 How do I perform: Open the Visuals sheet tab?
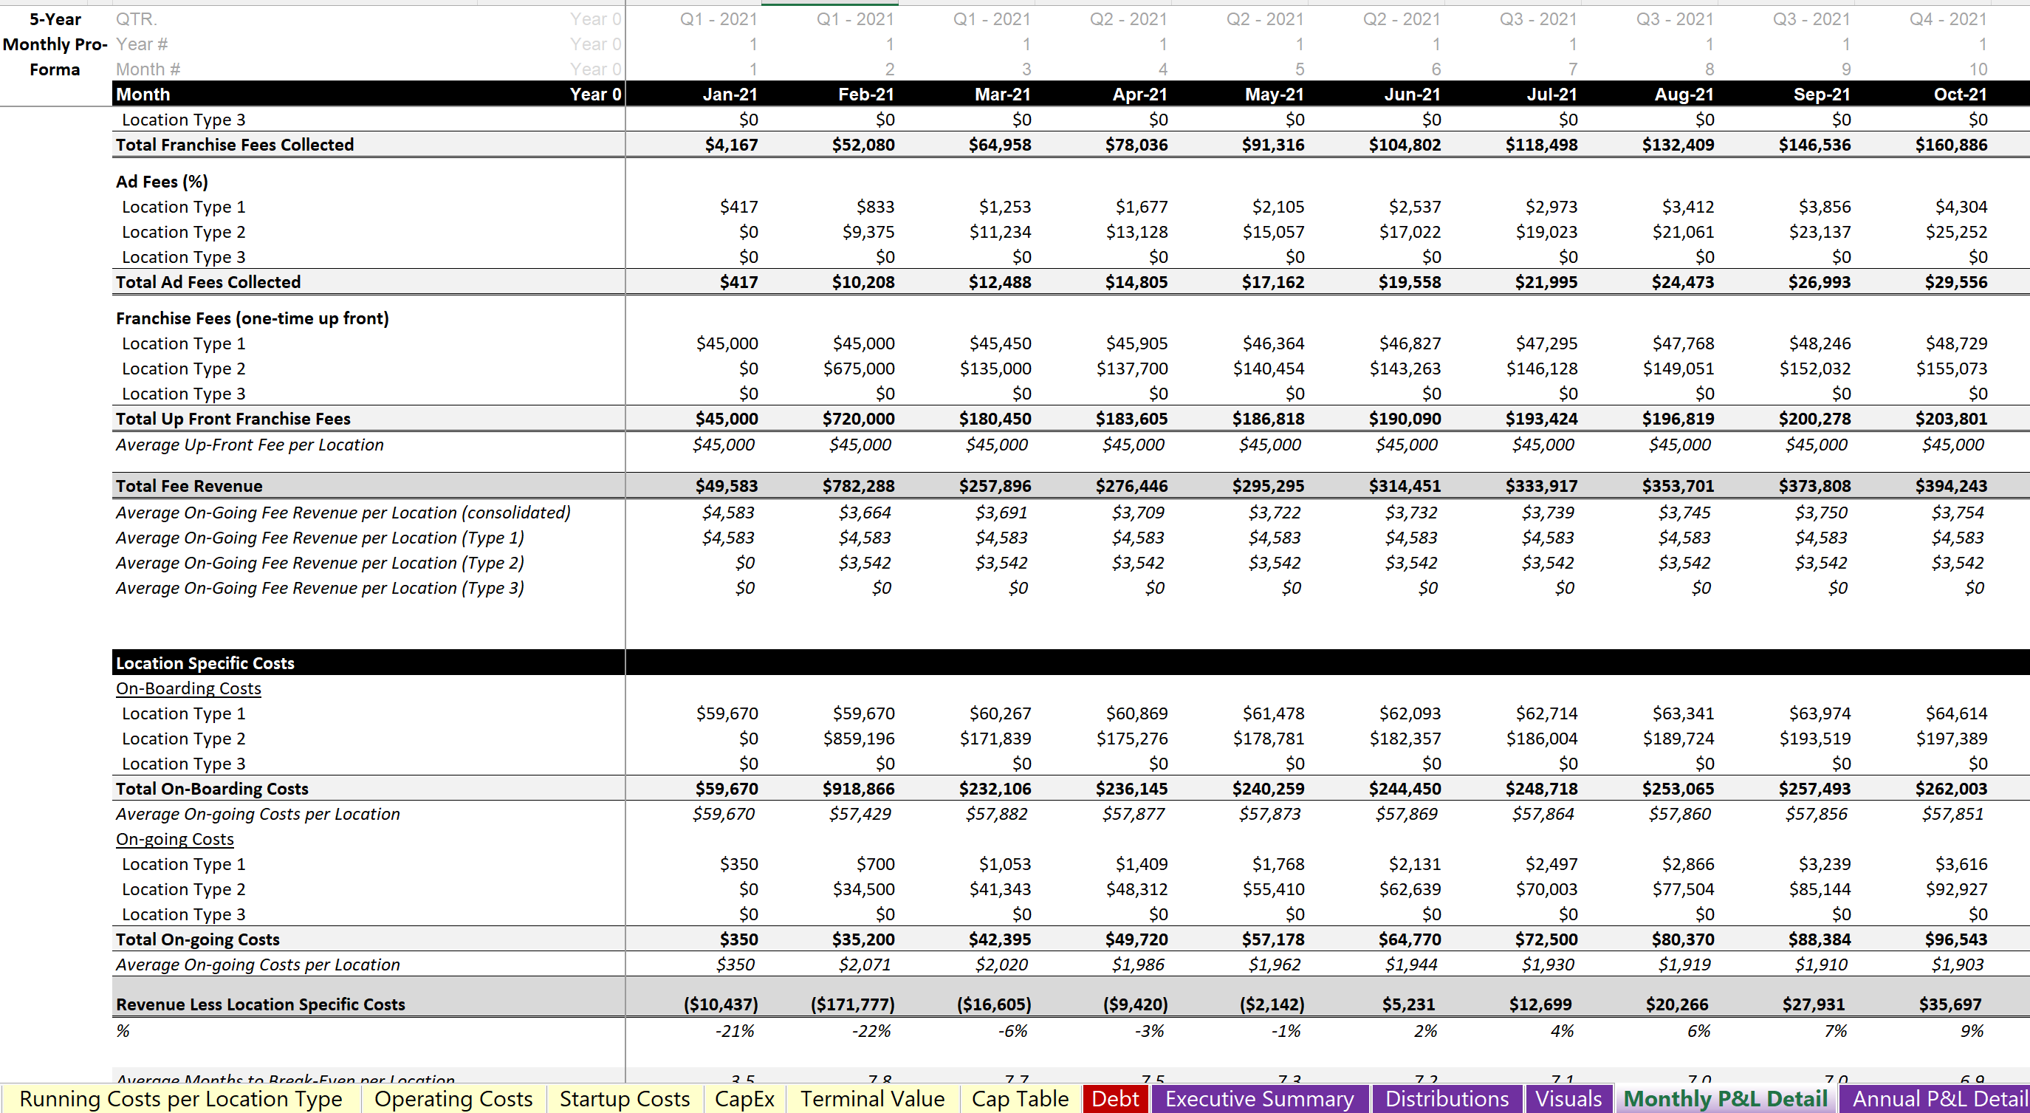[x=1568, y=1099]
